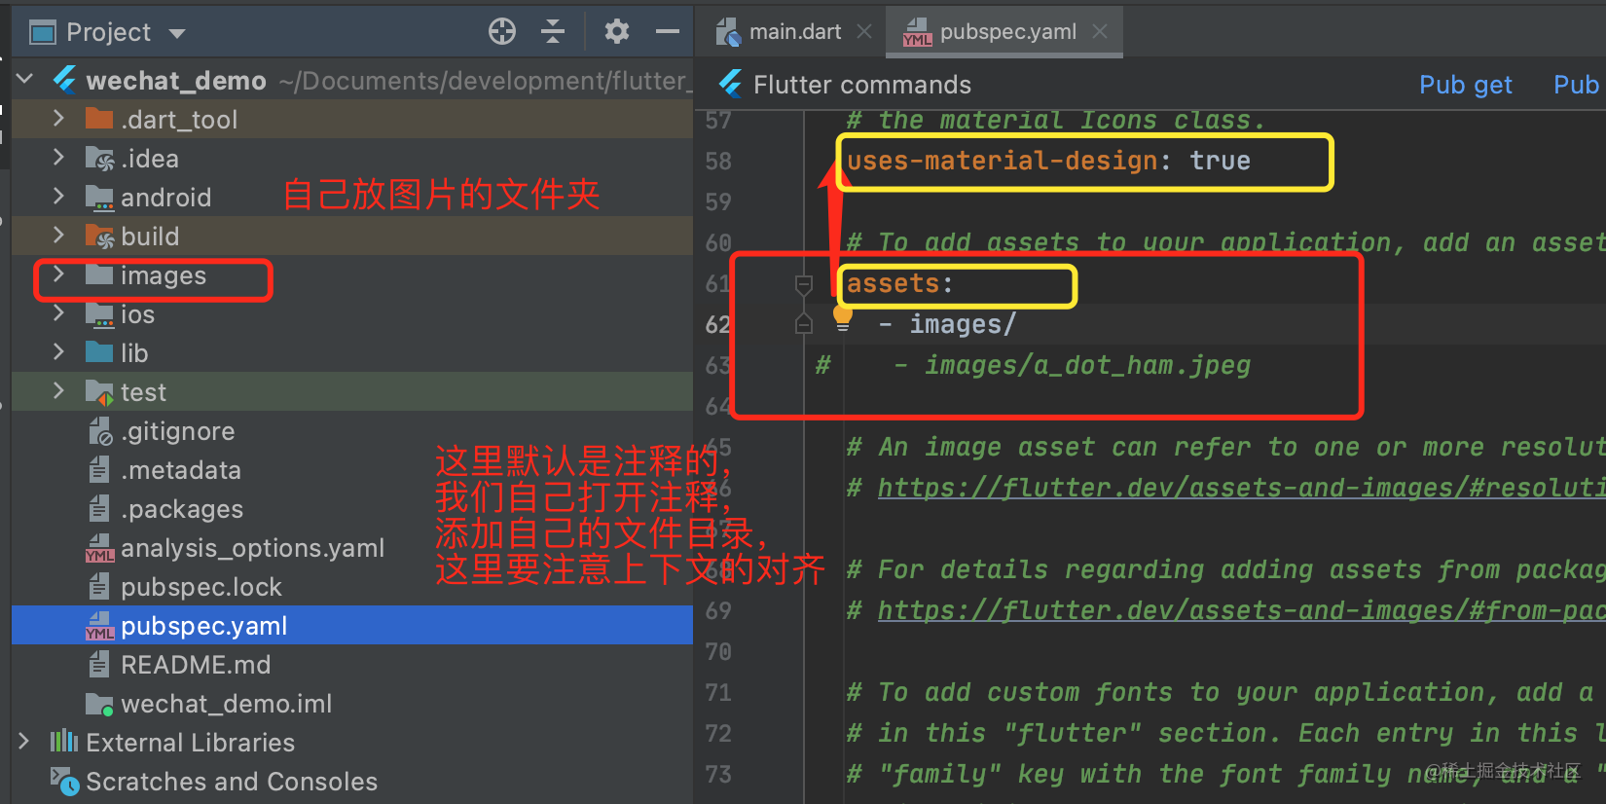Select .metadata file in tree
Image resolution: width=1606 pixels, height=804 pixels.
point(181,470)
